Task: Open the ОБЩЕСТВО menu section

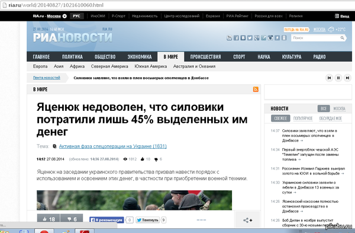Action: pos(105,57)
